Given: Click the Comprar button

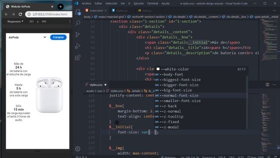Looking at the screenshot, I should click(58, 37).
